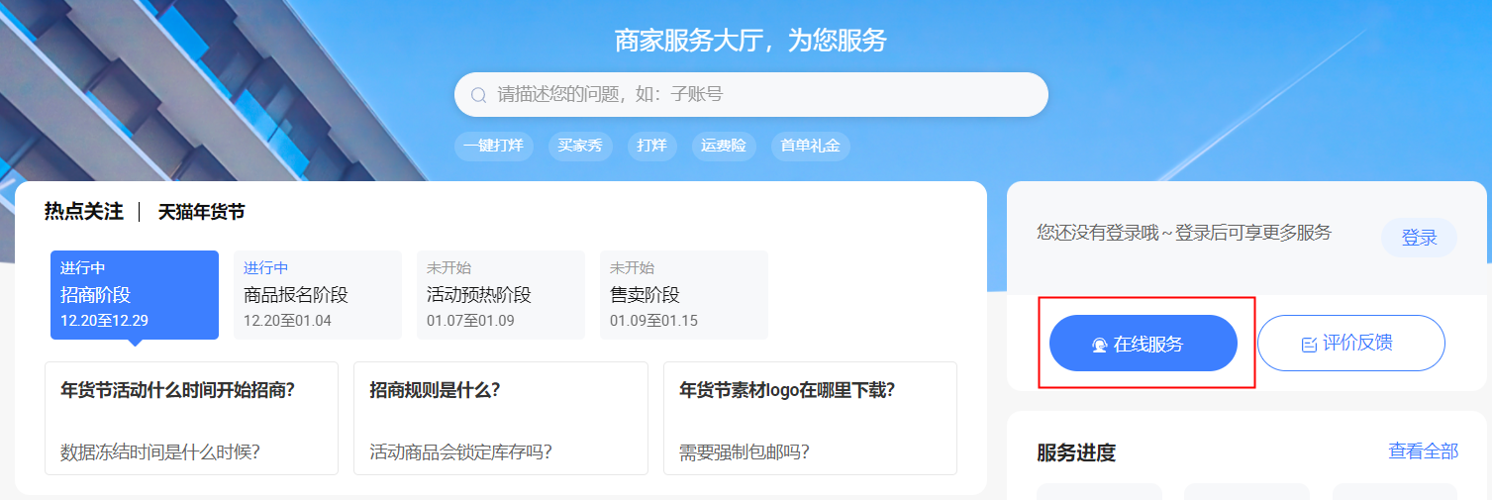Switch to the 热点关注 tab

click(x=83, y=212)
